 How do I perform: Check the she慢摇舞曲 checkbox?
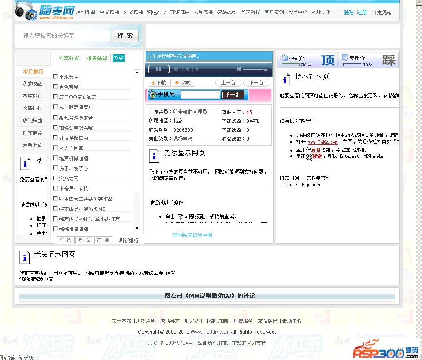[x=55, y=137]
